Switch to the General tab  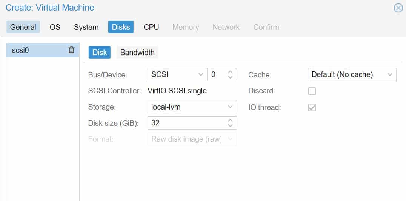click(23, 27)
